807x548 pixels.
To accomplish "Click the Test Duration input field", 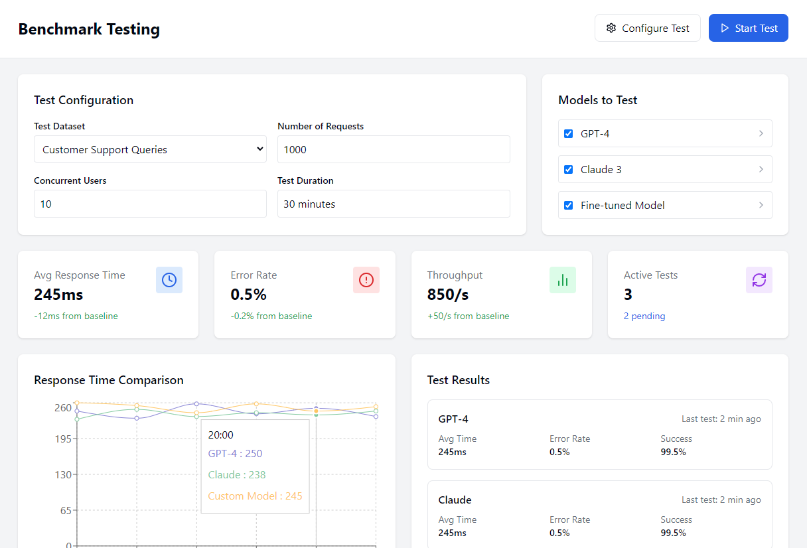I will coord(394,204).
